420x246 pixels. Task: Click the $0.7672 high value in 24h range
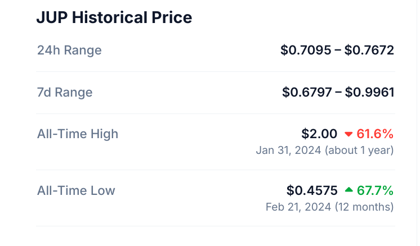point(369,50)
